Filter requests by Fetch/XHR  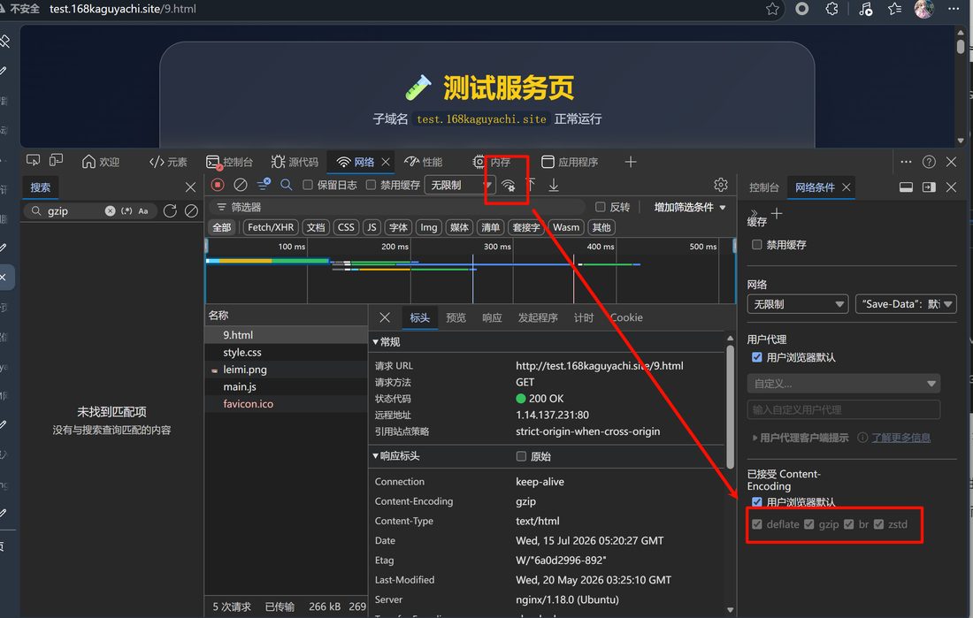(271, 227)
